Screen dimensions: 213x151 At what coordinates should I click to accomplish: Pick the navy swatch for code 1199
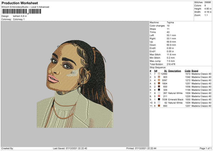pyautogui.click(x=159, y=90)
